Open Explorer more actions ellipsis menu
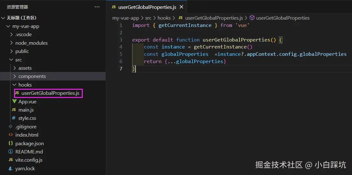Image resolution: width=352 pixels, height=175 pixels. tap(97, 7)
